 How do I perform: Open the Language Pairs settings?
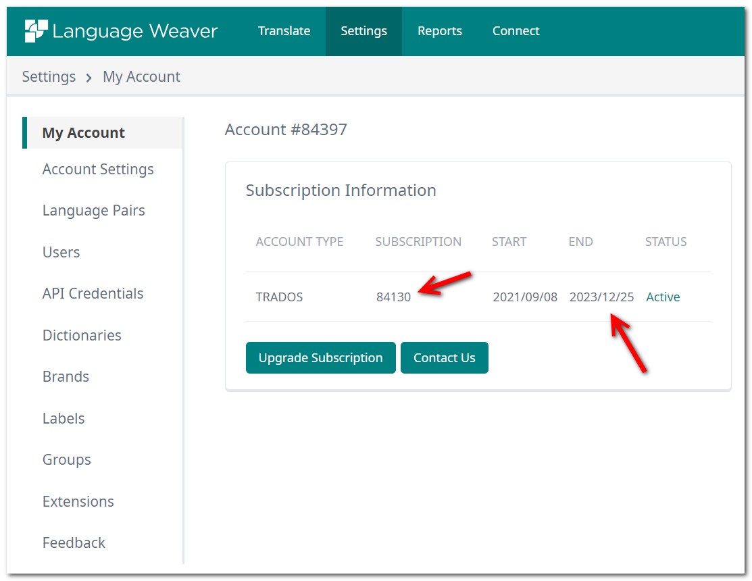click(x=94, y=210)
